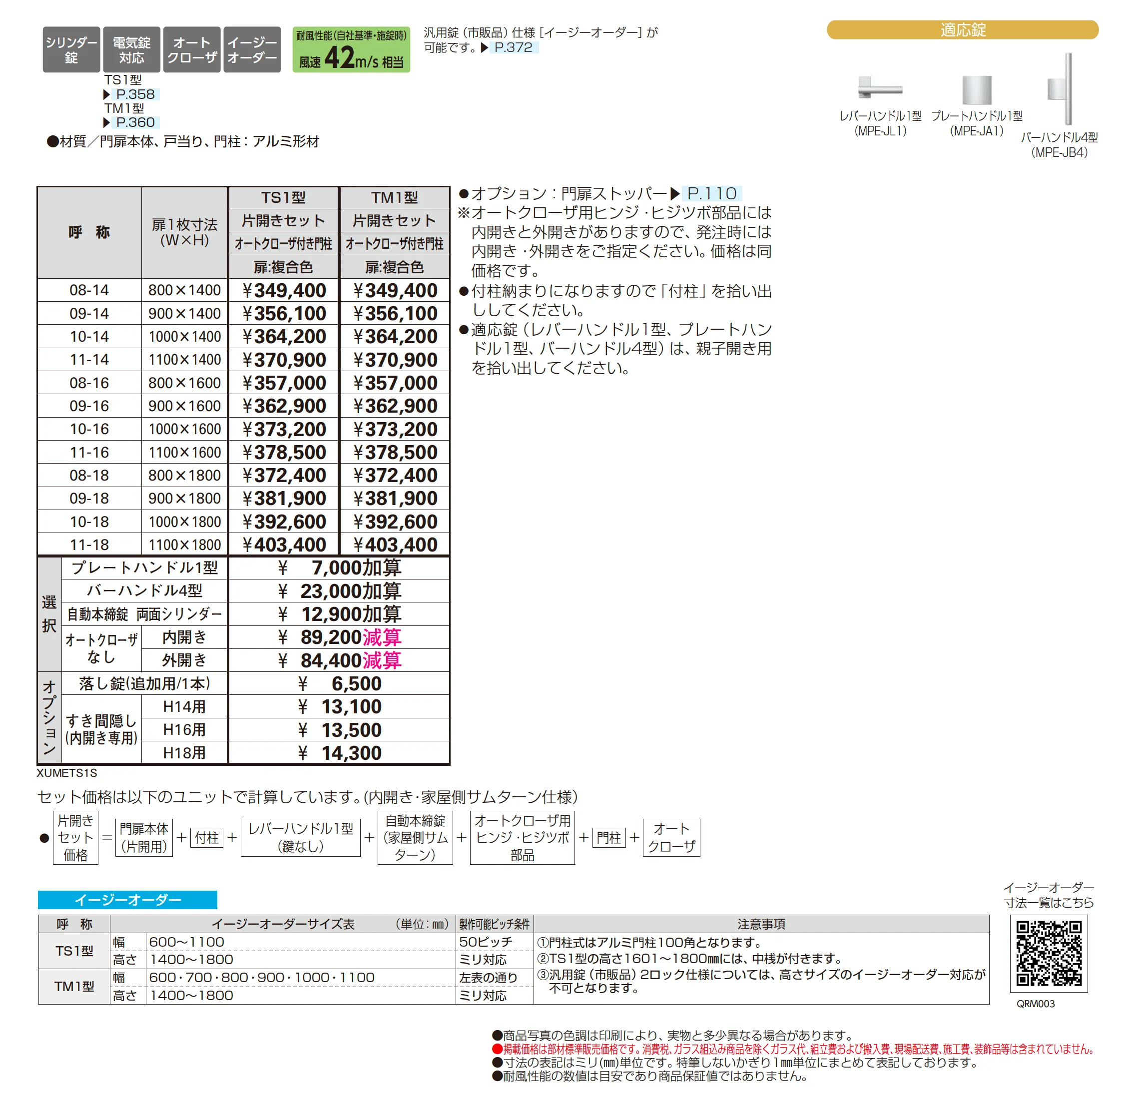
Task: Click the H16用 option row label
Action: 184,730
